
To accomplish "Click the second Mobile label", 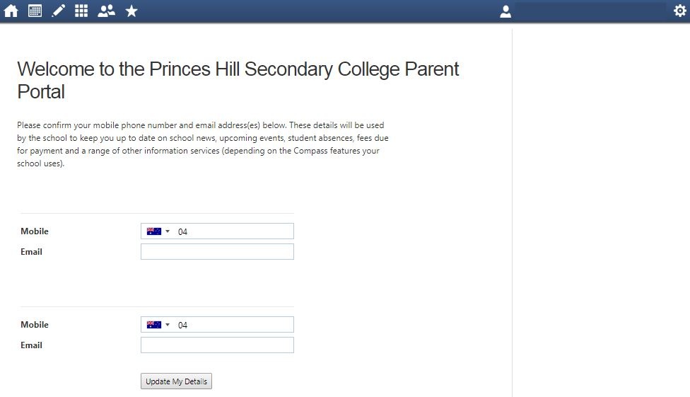I will (35, 325).
